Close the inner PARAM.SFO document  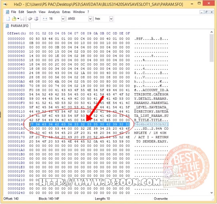[x=211, y=12]
